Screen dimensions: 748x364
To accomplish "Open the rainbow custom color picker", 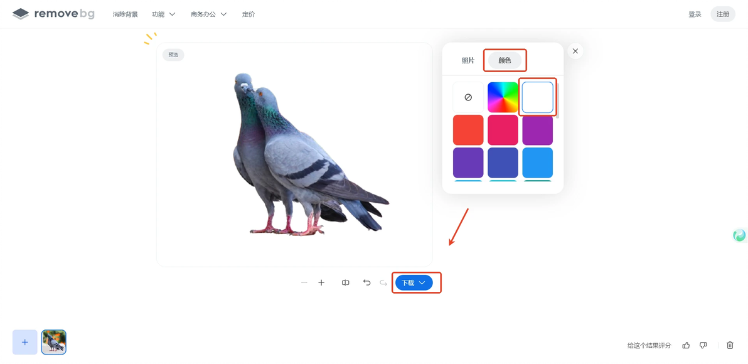I will (503, 97).
